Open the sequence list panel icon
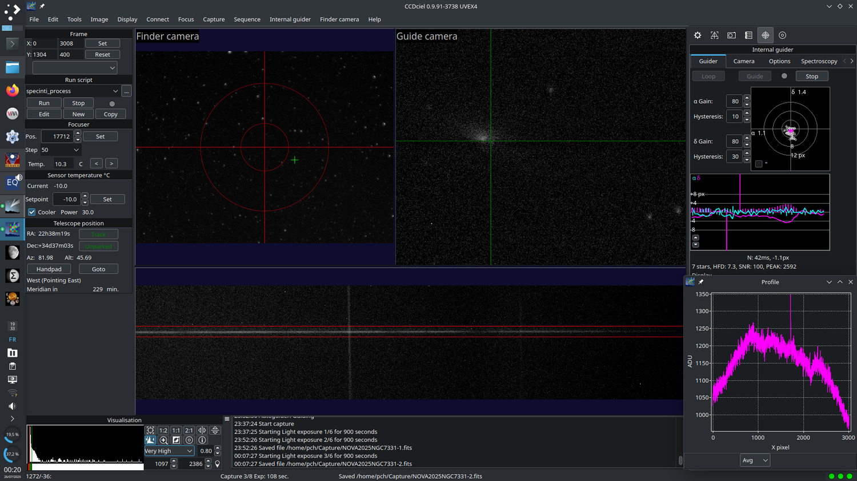Screen dimensions: 857x481 tap(748, 35)
